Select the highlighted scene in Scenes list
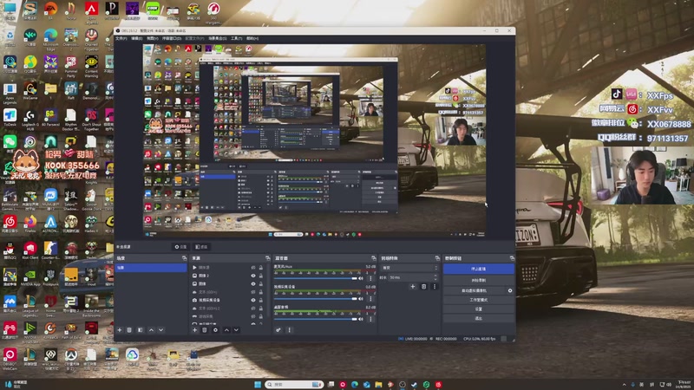694x390 pixels. (x=151, y=268)
